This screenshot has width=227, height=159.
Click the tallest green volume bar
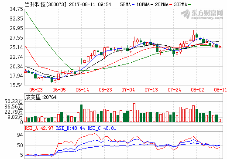click(x=82, y=113)
